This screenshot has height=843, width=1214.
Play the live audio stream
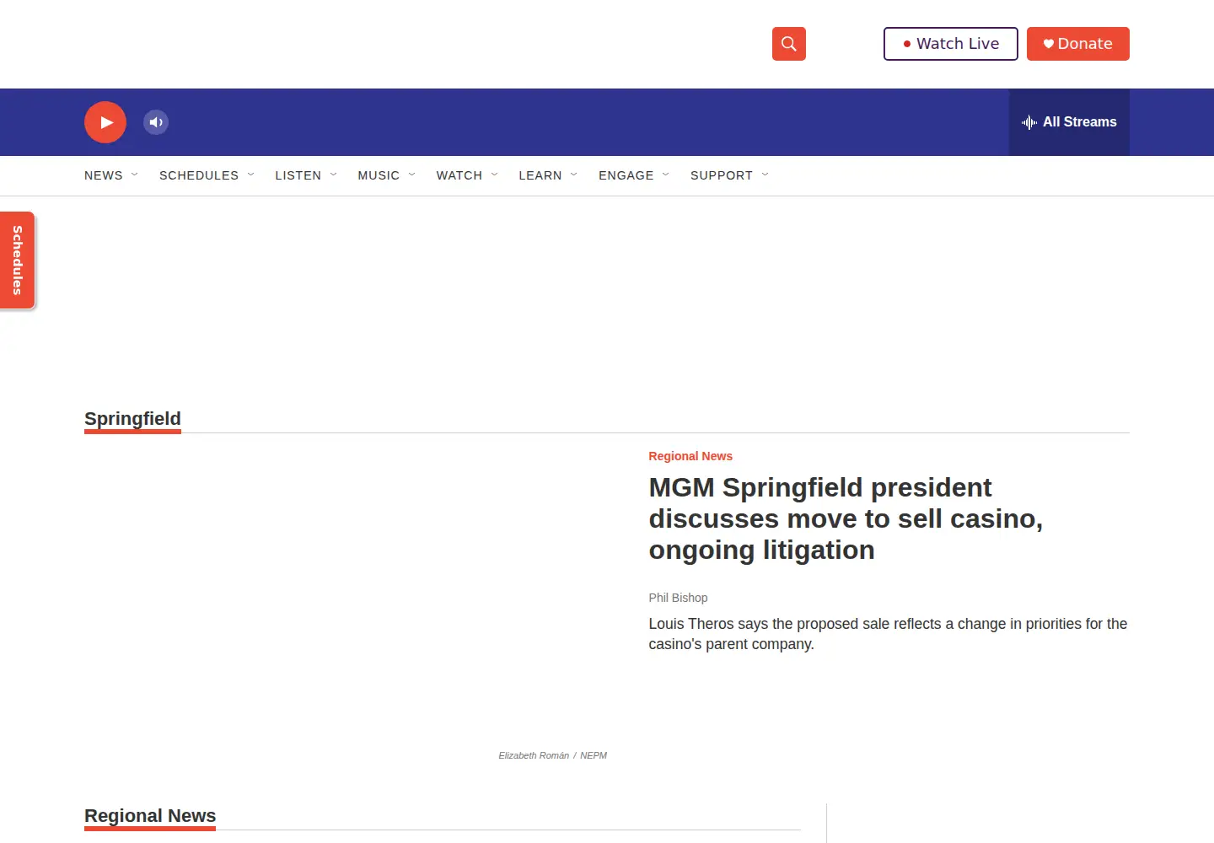(x=105, y=122)
